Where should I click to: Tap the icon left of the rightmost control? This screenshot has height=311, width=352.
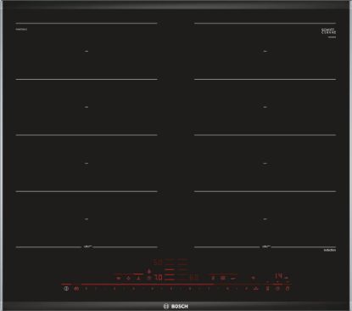point(277,289)
